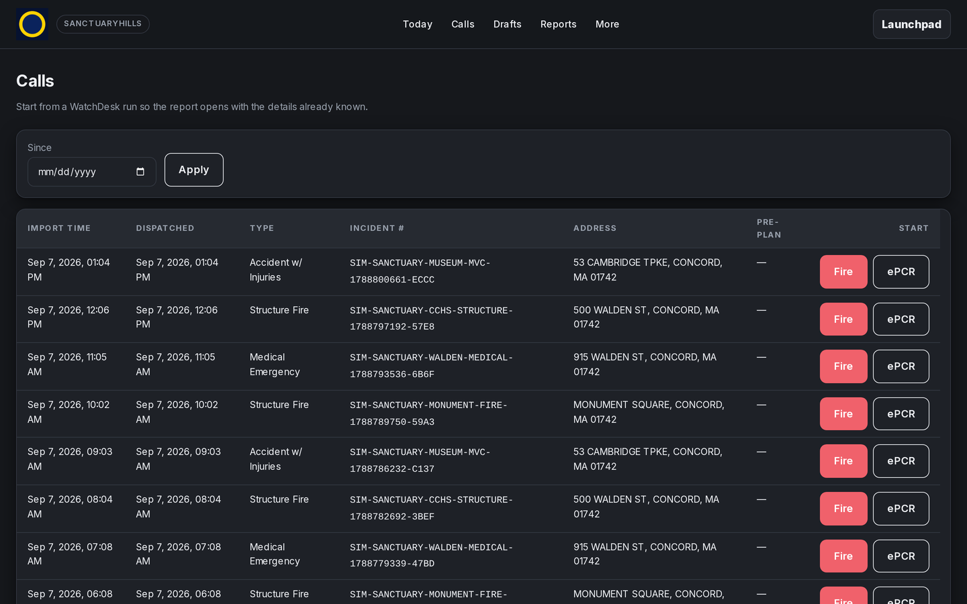Start ePCR for 10:02 AM Monument Square call
967x604 pixels.
point(901,414)
